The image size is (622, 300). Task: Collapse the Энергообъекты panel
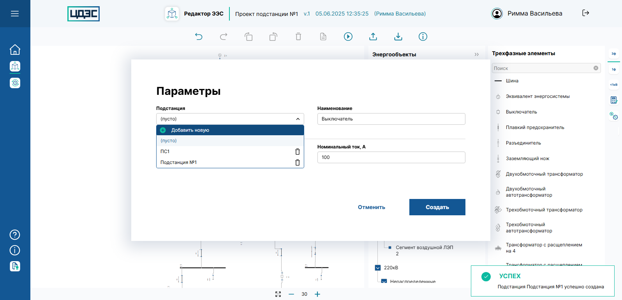476,54
